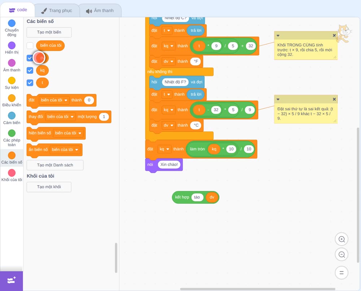
Task: Click the 'Tạo một Danh sách' button
Action: pyautogui.click(x=55, y=165)
